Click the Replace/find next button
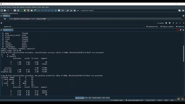The image size is (185, 104). [152, 27]
